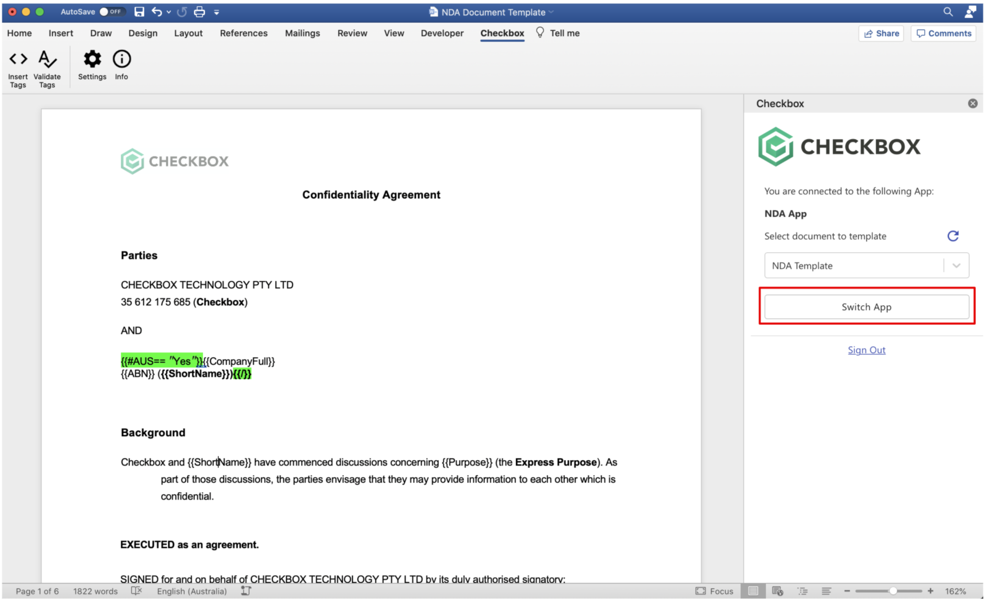Viewport: 986px width, 601px height.
Task: Click the zoom in plus icon
Action: [930, 591]
